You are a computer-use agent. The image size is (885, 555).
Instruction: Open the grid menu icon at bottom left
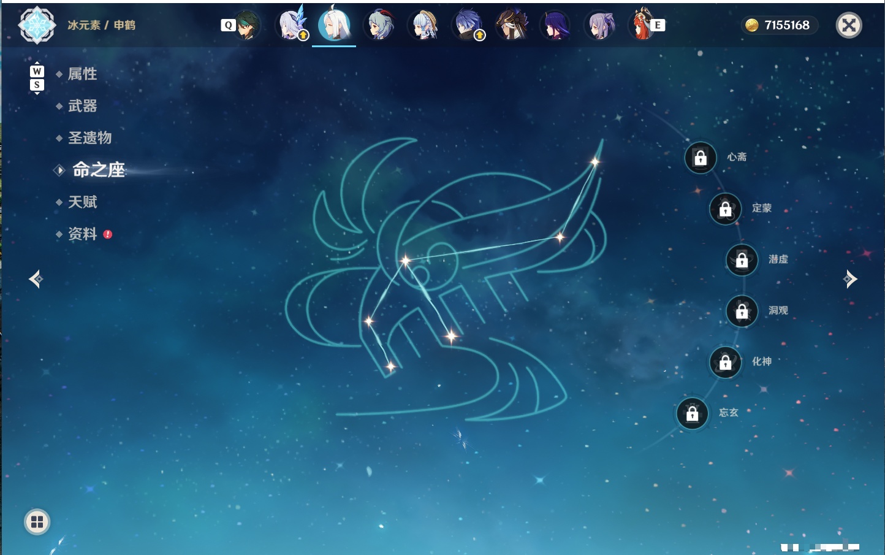pos(37,522)
